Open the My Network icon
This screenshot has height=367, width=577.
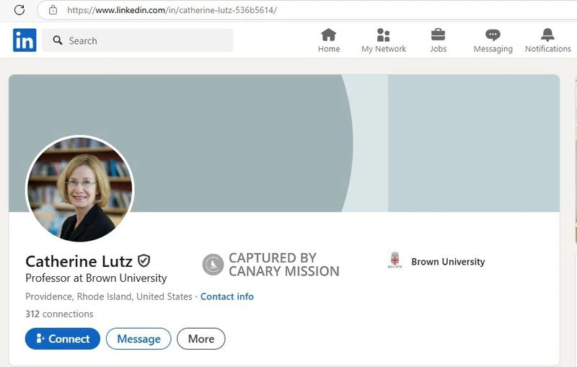[384, 35]
